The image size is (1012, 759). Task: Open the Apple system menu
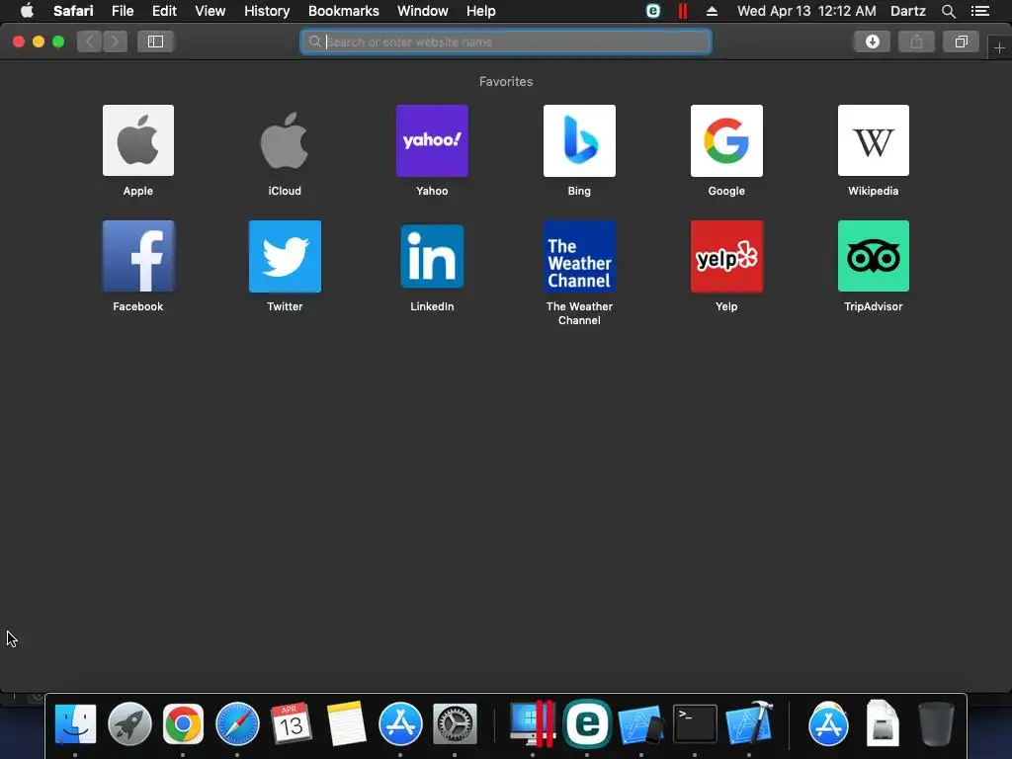[27, 11]
